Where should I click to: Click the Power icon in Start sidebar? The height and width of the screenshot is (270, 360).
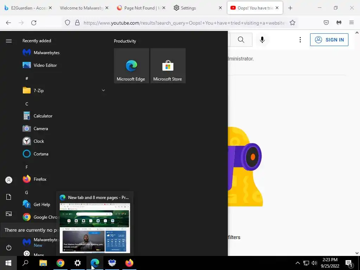click(9, 248)
